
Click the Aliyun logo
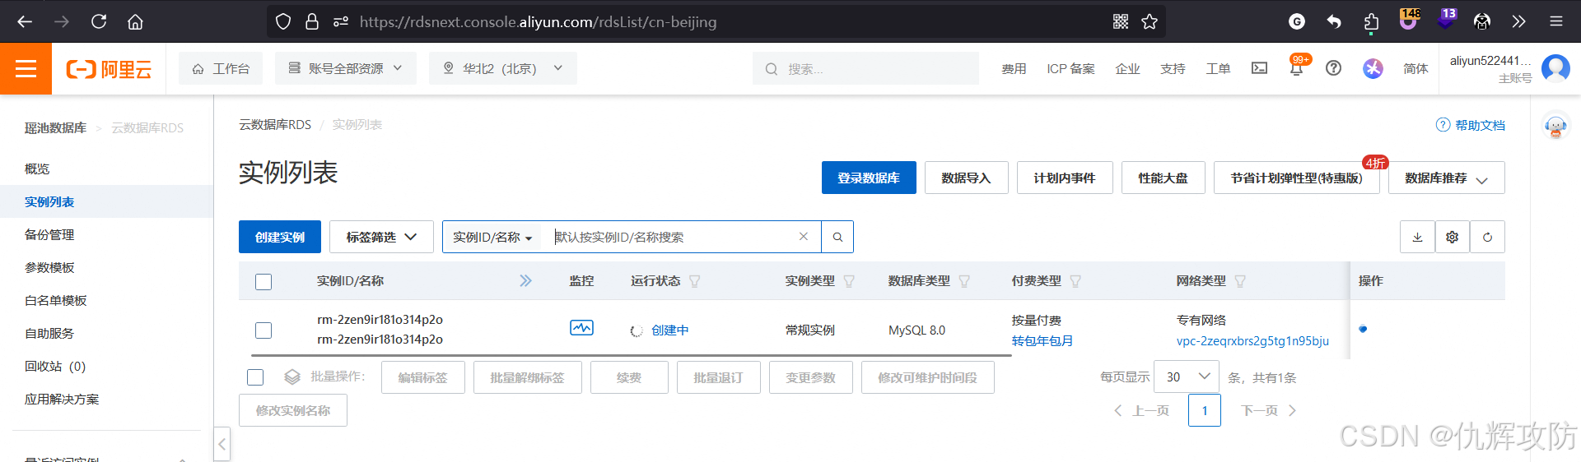click(x=109, y=69)
